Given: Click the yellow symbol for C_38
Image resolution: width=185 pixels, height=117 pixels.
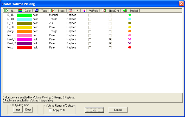Looking at the screenshot, I should click(x=130, y=27).
